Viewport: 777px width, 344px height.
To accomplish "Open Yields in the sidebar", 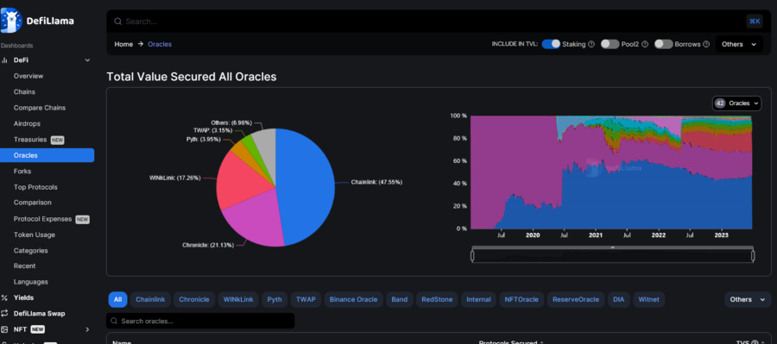I will (24, 298).
